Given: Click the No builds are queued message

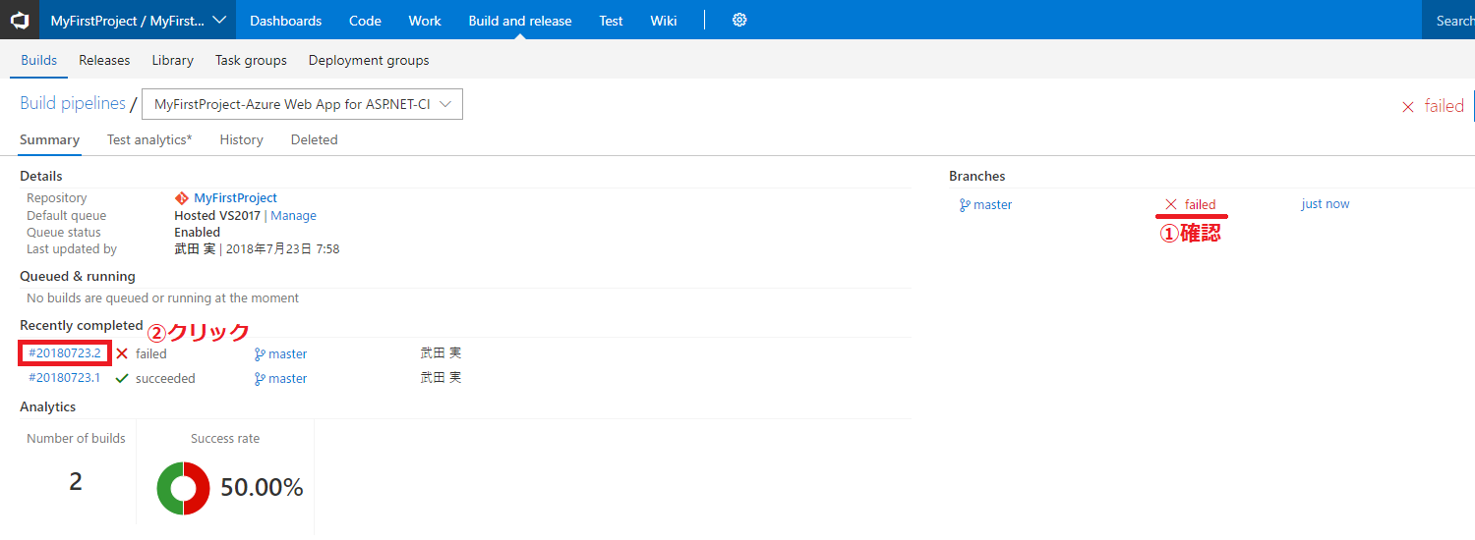Looking at the screenshot, I should pyautogui.click(x=163, y=297).
